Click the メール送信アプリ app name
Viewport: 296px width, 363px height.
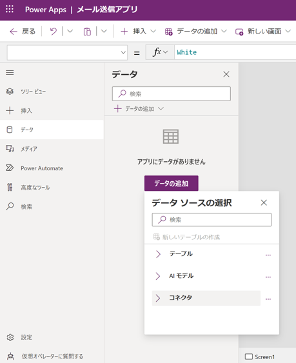point(107,10)
